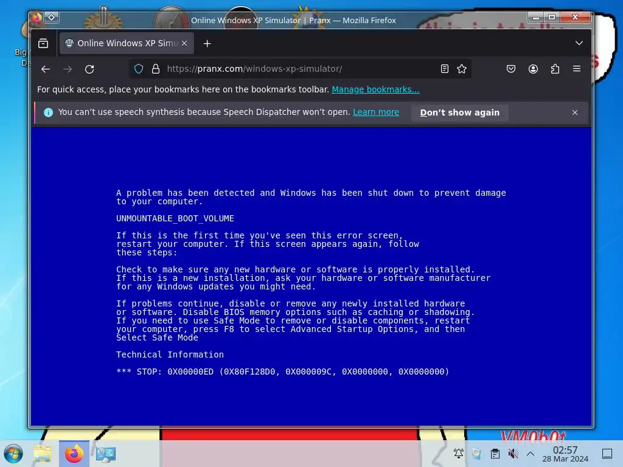
Task: Minimize the Firefox window
Action: pyautogui.click(x=536, y=17)
